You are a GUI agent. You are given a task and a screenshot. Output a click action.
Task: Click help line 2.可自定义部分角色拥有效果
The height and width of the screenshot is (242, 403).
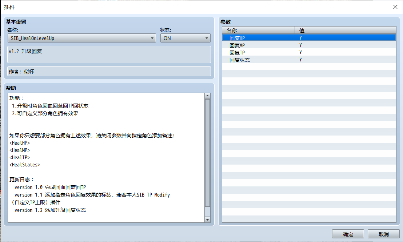click(45, 113)
